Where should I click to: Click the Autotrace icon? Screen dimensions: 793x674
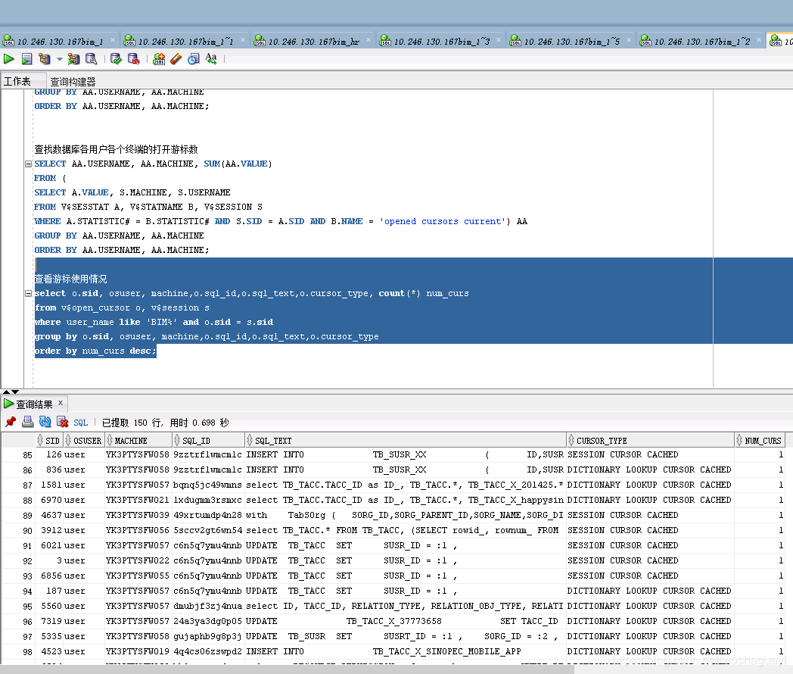(74, 59)
